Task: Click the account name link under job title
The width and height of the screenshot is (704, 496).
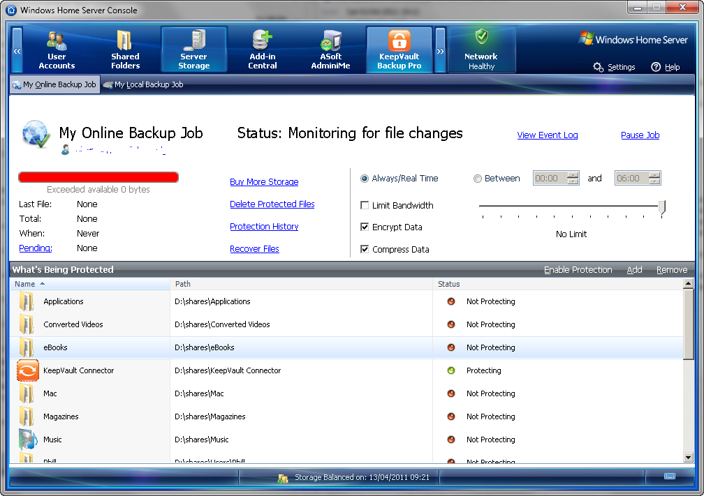Action: pos(120,150)
